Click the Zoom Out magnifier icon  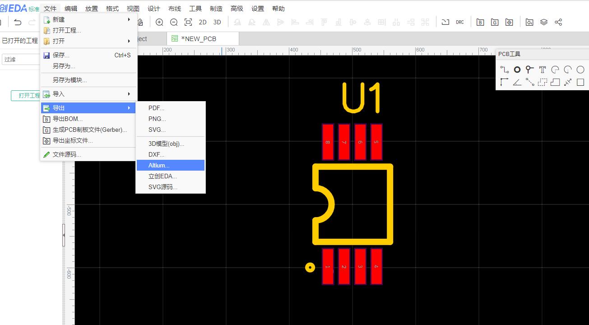coord(174,22)
